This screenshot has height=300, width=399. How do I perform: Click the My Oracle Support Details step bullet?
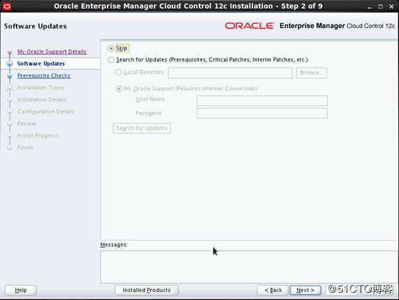click(x=10, y=52)
